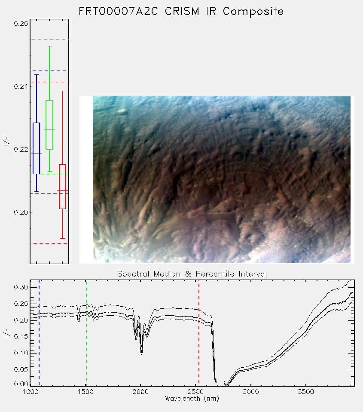
Task: Click the lower red dashed horizontal line
Action: (x=49, y=243)
